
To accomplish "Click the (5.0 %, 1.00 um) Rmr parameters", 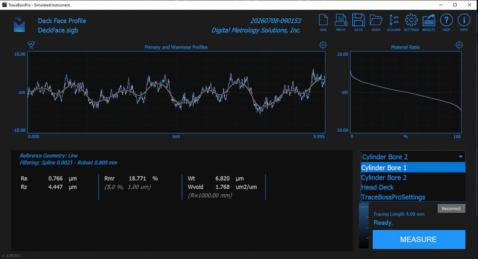I will [x=128, y=187].
